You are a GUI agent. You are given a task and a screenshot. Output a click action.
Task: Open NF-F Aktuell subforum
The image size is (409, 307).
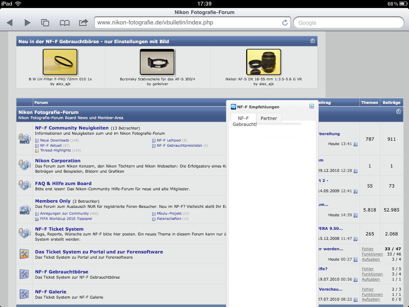pos(51,146)
